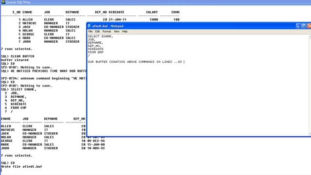Click the SALARY column header in SQL*Plus

point(152,12)
